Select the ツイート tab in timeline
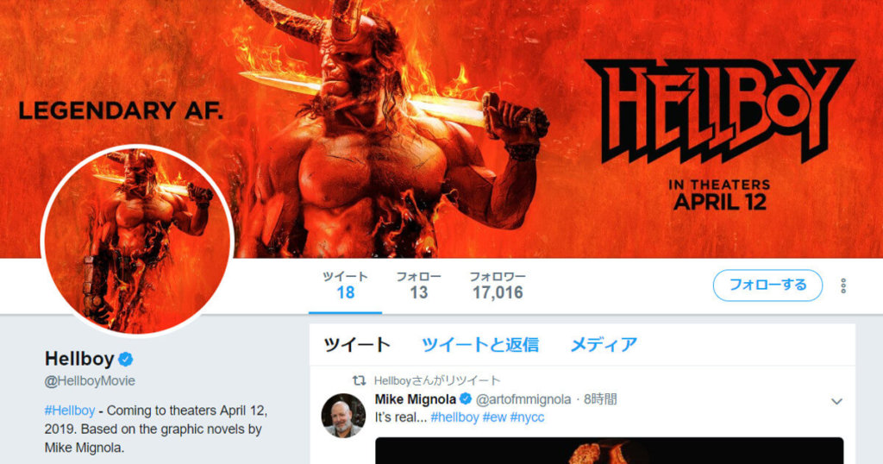The height and width of the screenshot is (464, 883). pyautogui.click(x=357, y=345)
